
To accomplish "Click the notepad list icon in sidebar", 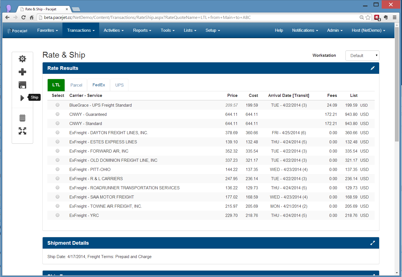I will (22, 118).
